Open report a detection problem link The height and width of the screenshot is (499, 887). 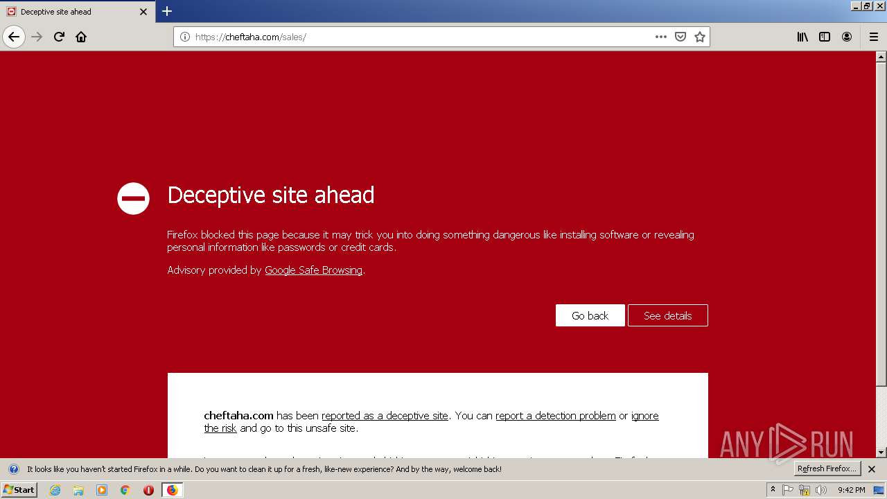click(x=555, y=416)
